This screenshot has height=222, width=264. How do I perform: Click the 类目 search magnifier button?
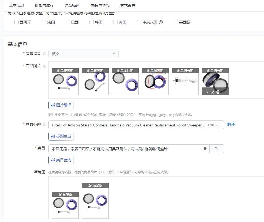pos(216,149)
